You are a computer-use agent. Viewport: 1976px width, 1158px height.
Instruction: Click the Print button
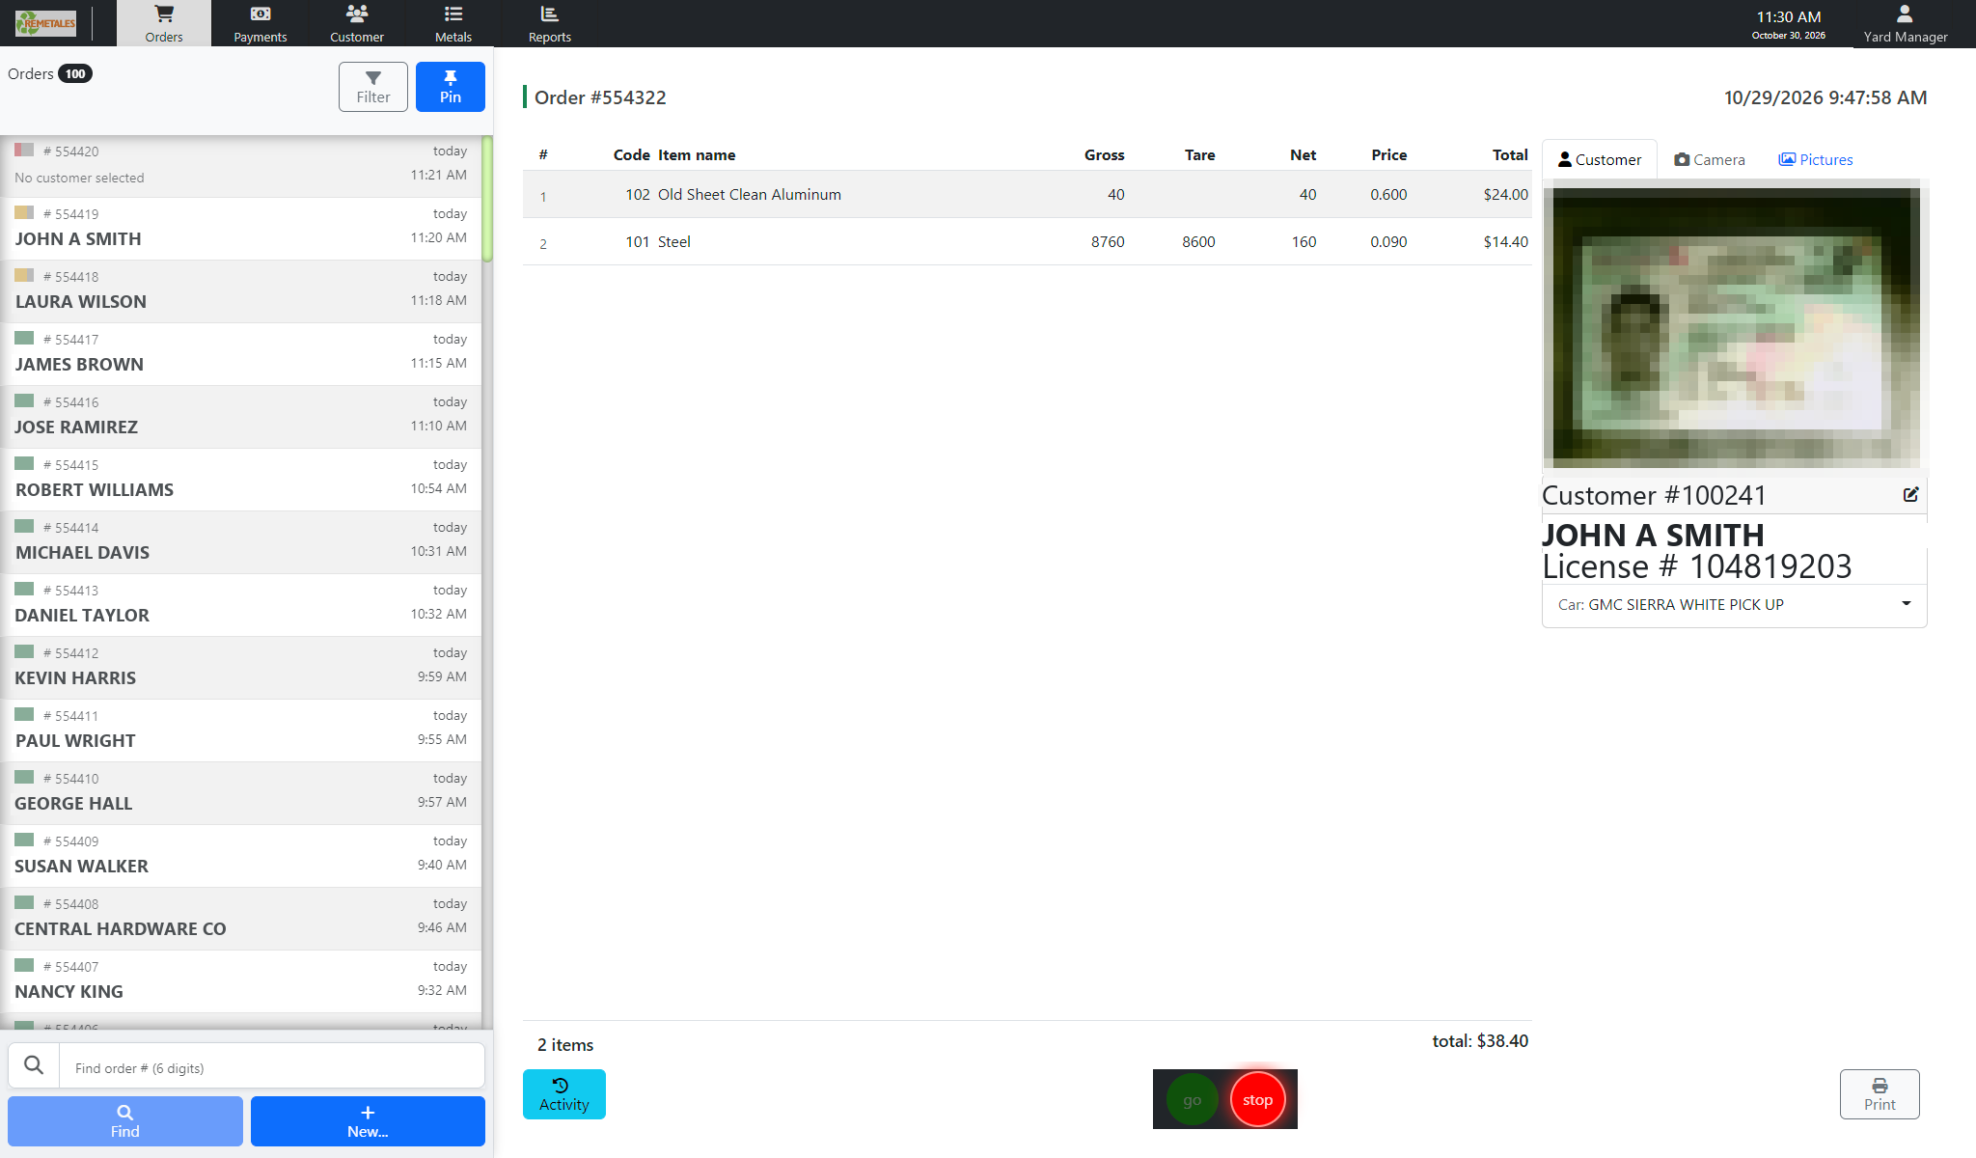pos(1880,1094)
